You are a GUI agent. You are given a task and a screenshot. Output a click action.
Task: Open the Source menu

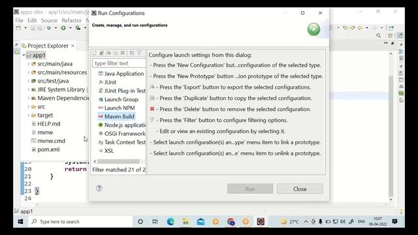(x=49, y=20)
